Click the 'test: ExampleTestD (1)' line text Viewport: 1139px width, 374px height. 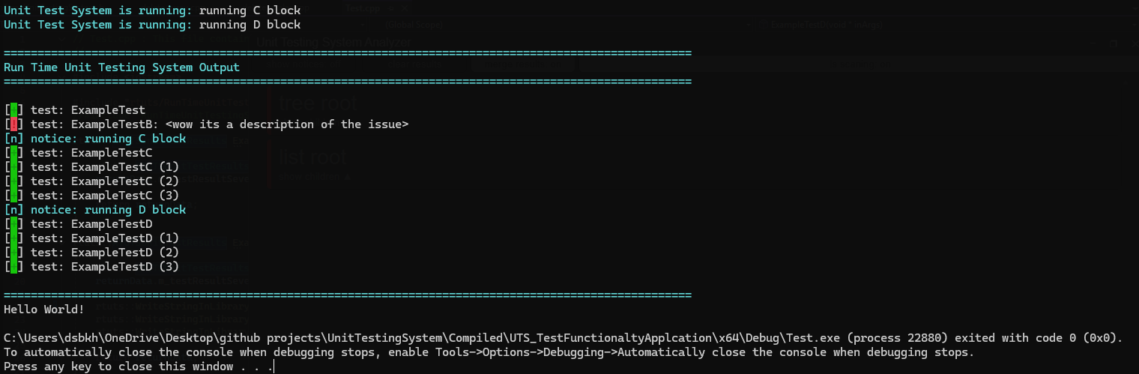105,238
